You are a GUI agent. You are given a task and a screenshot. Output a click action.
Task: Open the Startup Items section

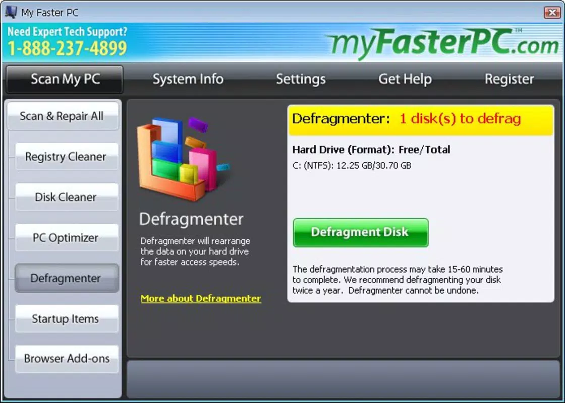point(67,318)
